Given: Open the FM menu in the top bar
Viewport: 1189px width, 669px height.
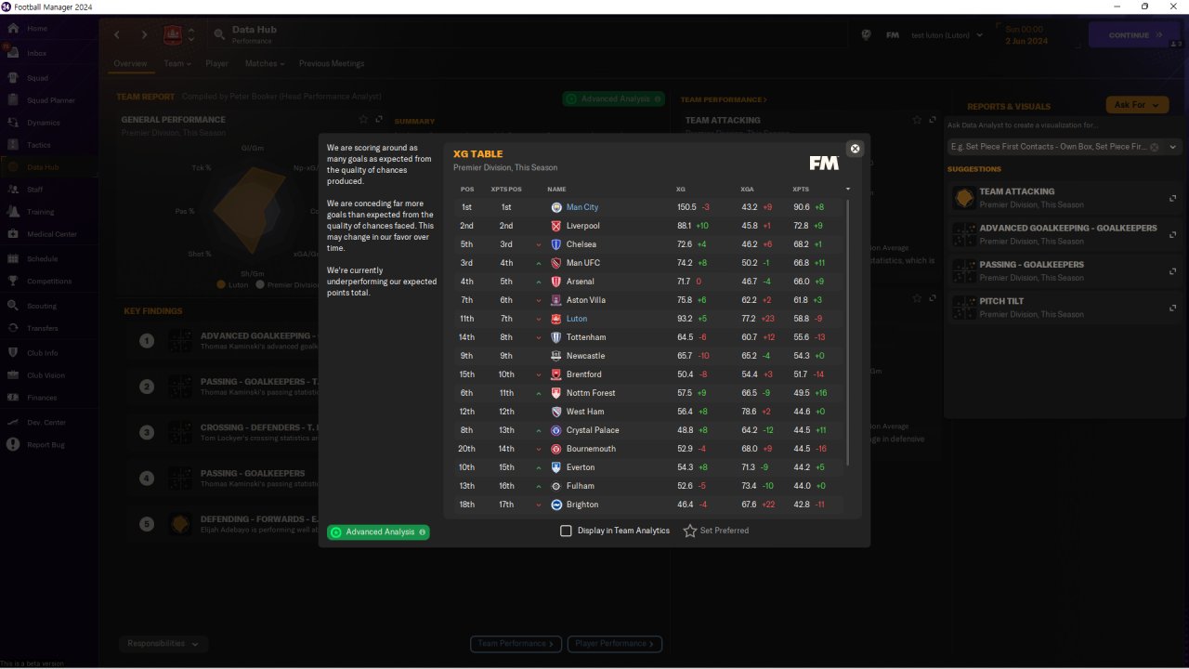Looking at the screenshot, I should (x=892, y=35).
